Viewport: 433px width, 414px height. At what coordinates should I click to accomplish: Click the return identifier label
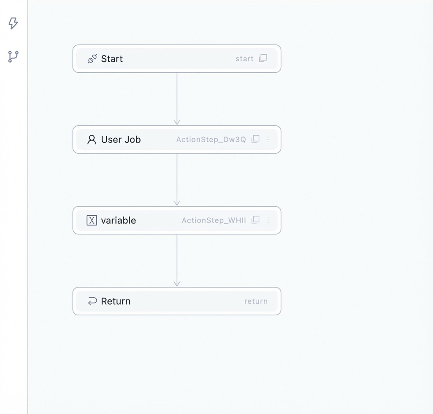tap(256, 301)
